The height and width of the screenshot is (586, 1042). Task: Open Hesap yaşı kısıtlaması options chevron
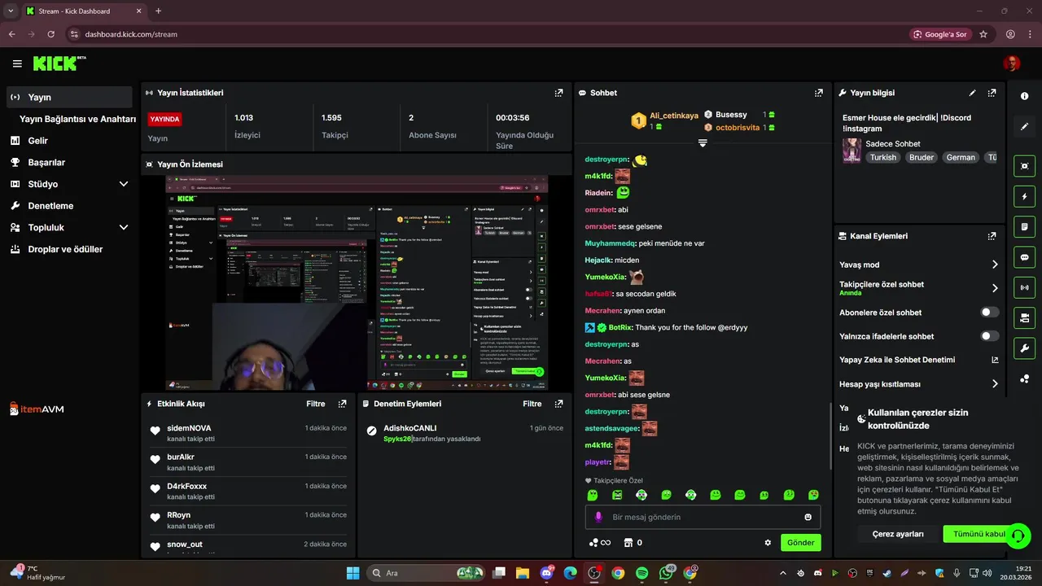coord(995,384)
